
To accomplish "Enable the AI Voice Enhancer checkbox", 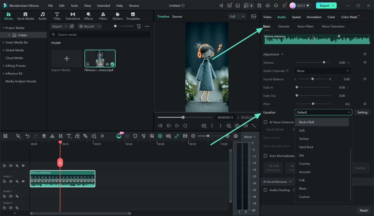I will tap(265, 122).
